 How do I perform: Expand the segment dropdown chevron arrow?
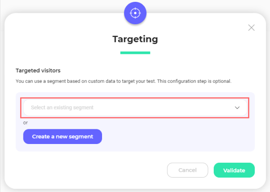(237, 108)
